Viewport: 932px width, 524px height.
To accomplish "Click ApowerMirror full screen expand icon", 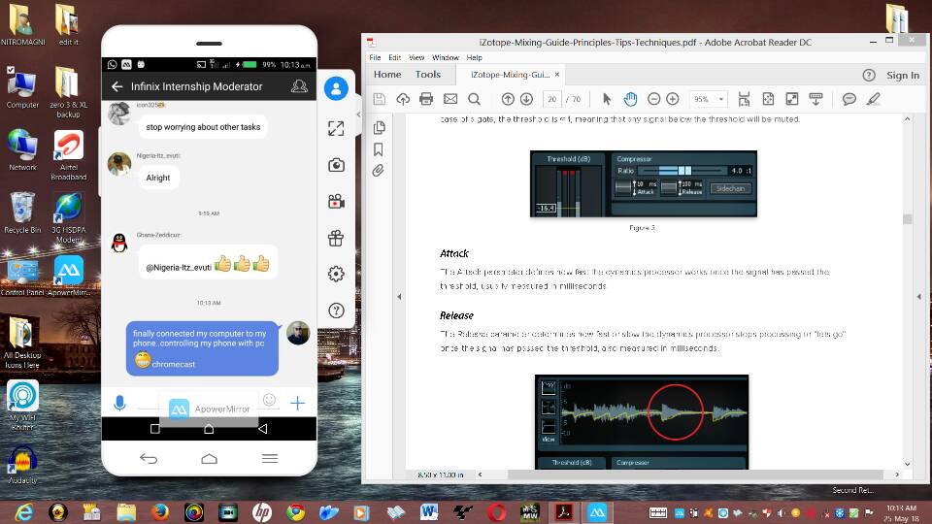I will [336, 128].
